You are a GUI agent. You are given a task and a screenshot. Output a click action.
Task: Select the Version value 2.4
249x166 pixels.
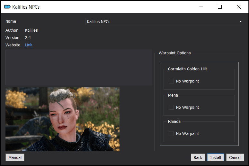pos(28,38)
